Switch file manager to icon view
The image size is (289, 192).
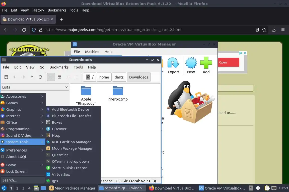[51, 77]
